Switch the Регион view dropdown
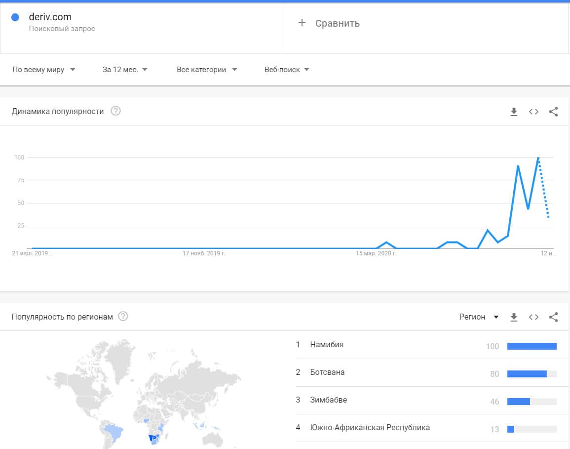This screenshot has width=570, height=449. (x=479, y=317)
